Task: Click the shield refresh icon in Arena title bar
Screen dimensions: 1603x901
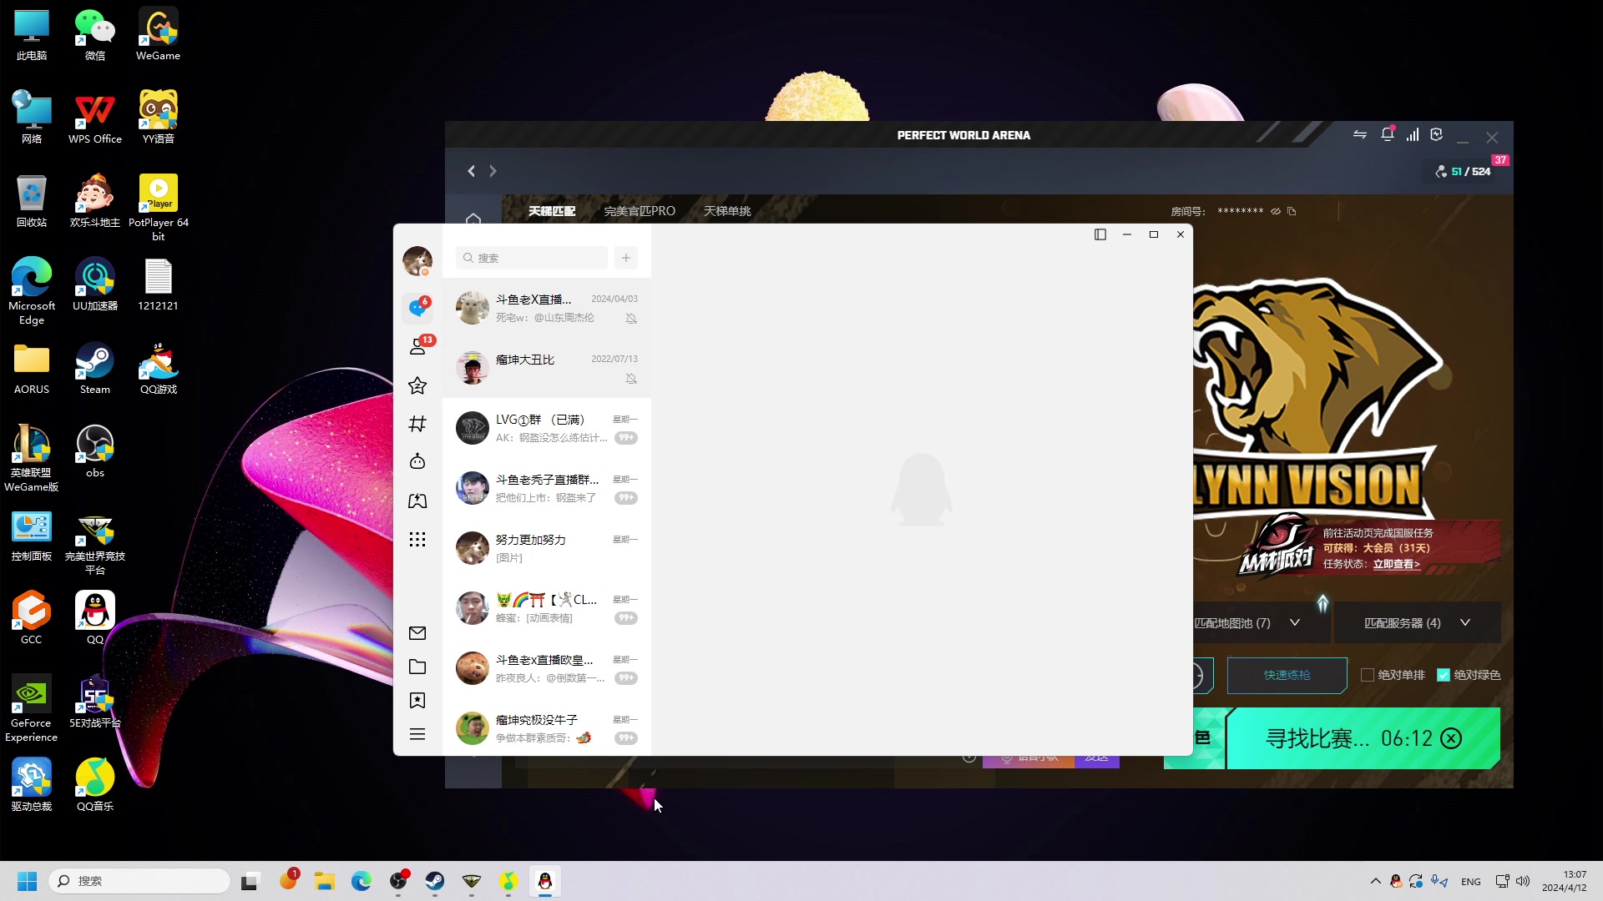Action: [x=1437, y=134]
